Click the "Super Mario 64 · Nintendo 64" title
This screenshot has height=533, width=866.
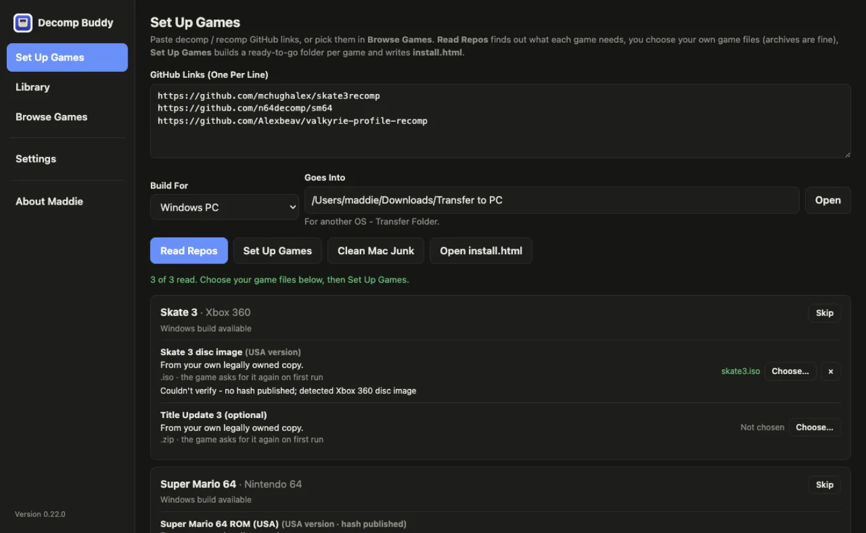[231, 484]
